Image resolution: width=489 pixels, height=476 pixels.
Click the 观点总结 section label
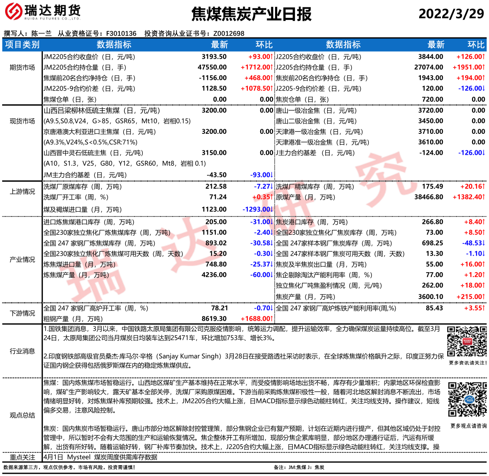click(22, 415)
